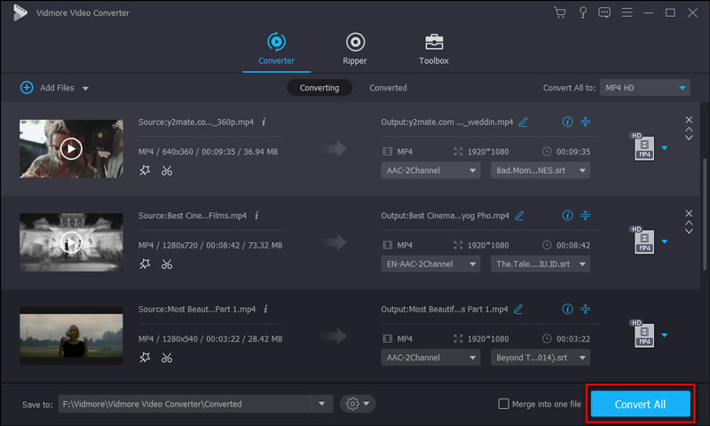The width and height of the screenshot is (710, 426).
Task: Click the star enhance icon for second video
Action: click(145, 264)
